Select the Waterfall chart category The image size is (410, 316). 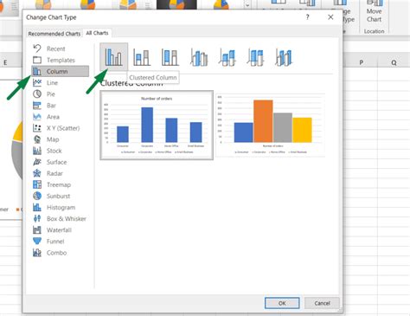pyautogui.click(x=60, y=230)
